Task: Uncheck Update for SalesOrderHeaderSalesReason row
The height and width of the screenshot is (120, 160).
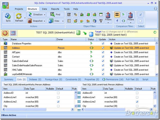Action: [x=103, y=65]
